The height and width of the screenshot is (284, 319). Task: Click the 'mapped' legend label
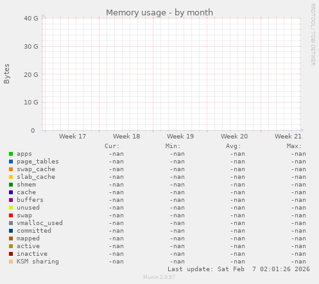28,238
